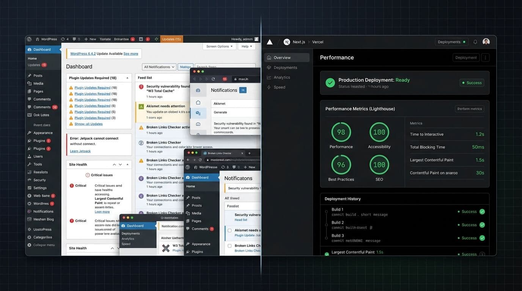The image size is (522, 291).
Task: Click the reload icon in Notifications browser window
Action: click(x=213, y=79)
